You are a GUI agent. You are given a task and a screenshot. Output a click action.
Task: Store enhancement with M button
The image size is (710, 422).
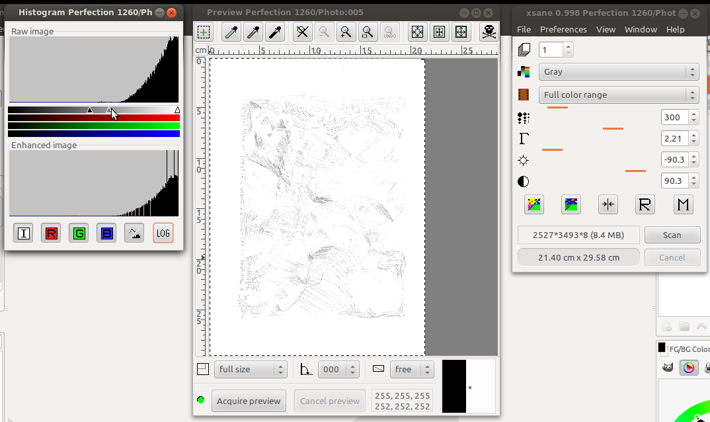click(683, 204)
